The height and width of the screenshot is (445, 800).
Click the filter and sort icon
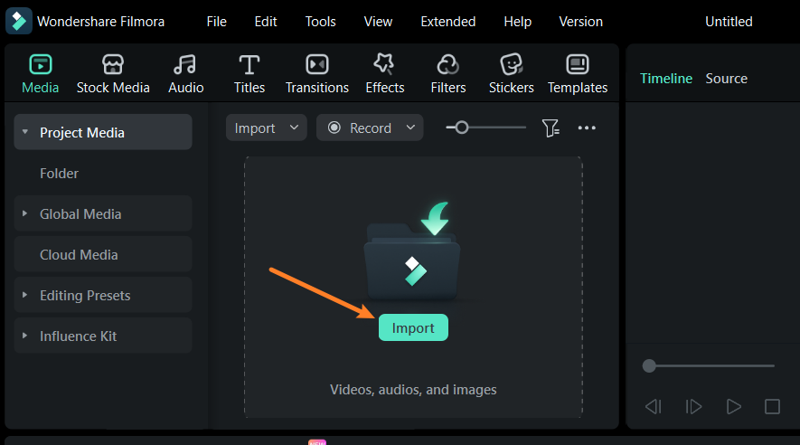click(551, 128)
